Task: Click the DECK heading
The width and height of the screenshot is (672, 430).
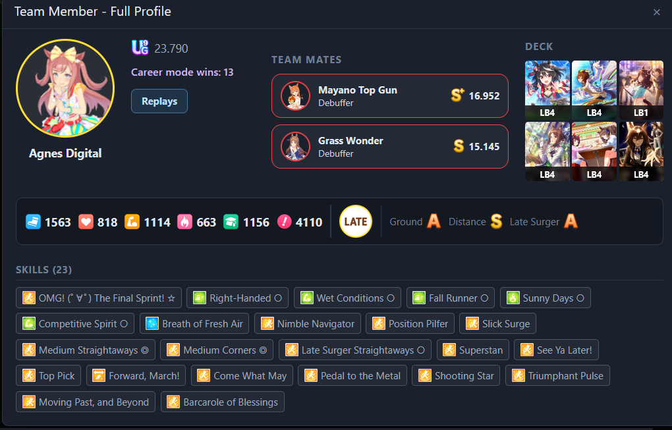Action: tap(539, 47)
